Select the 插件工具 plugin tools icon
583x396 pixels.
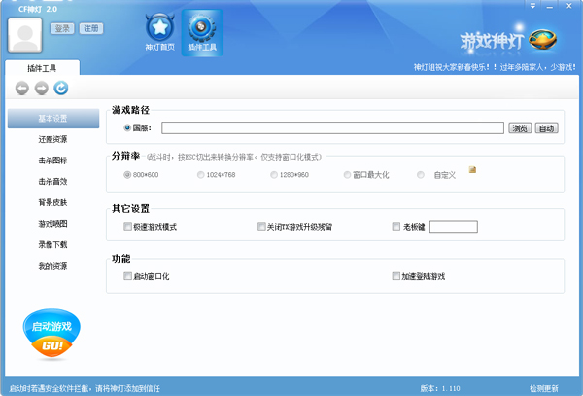(x=201, y=29)
